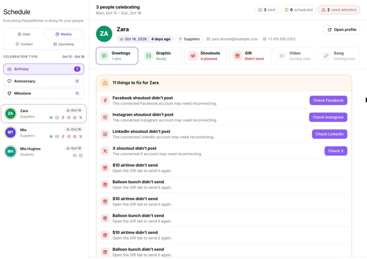Click the warning icon beside 11 things to fix
This screenshot has width=367, height=259.
click(105, 83)
